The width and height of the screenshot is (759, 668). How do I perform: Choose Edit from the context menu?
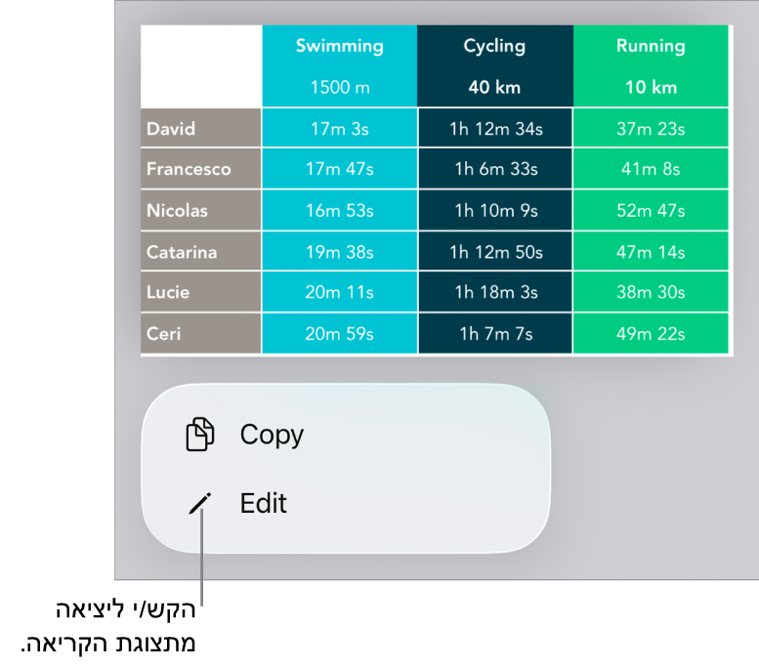264,503
